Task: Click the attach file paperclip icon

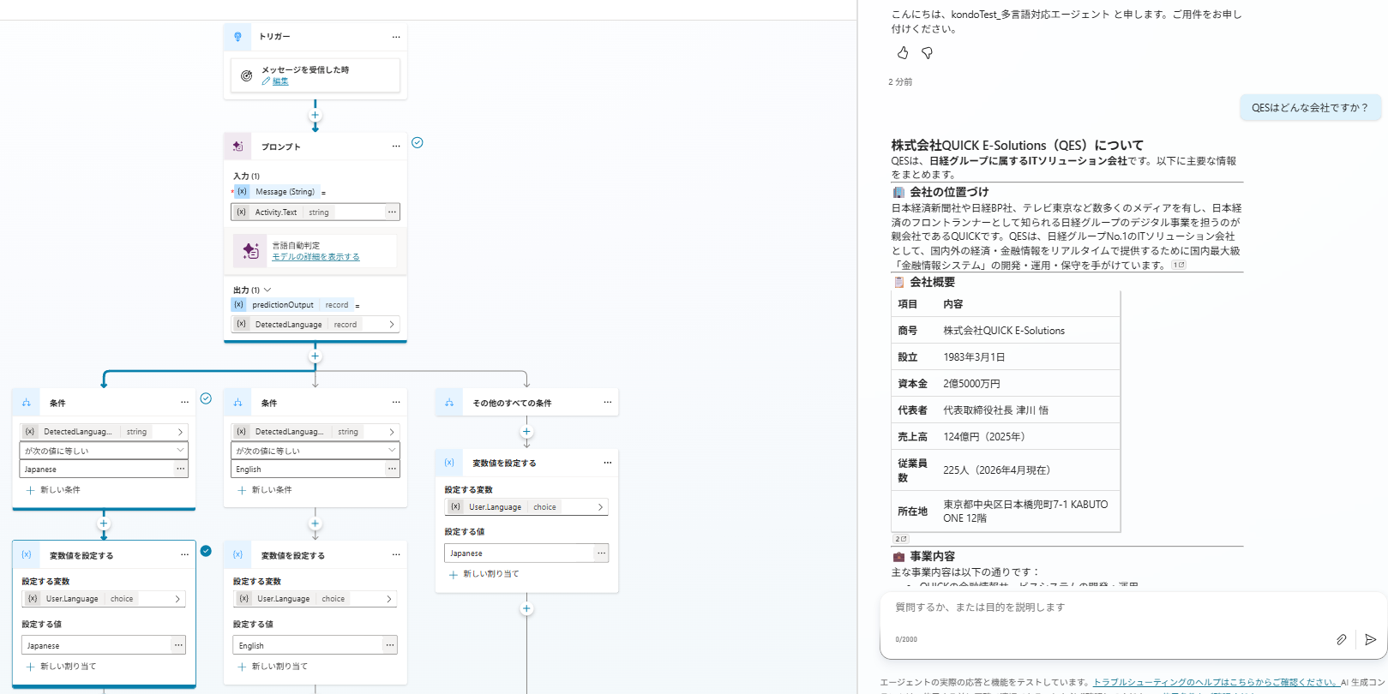Action: tap(1342, 639)
